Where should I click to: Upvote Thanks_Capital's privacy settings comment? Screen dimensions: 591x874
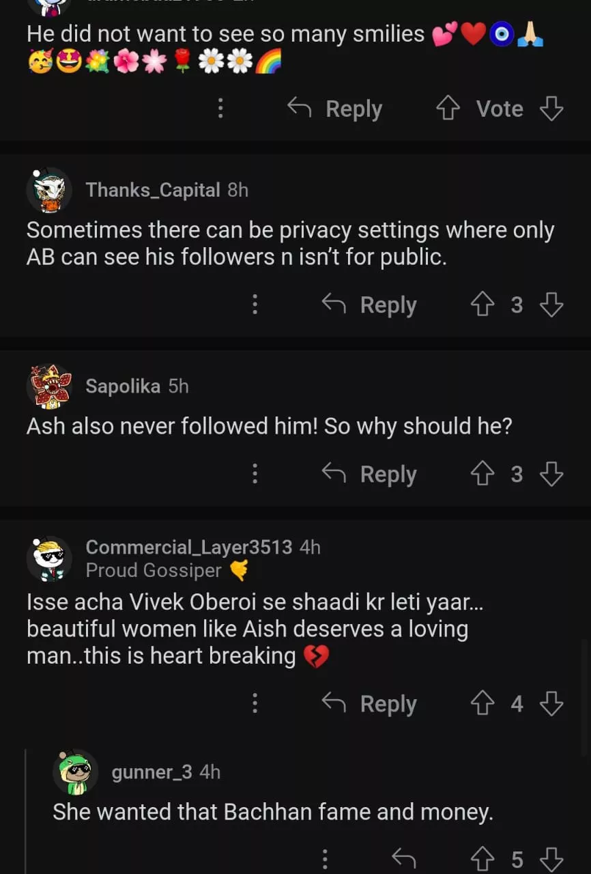(x=482, y=305)
